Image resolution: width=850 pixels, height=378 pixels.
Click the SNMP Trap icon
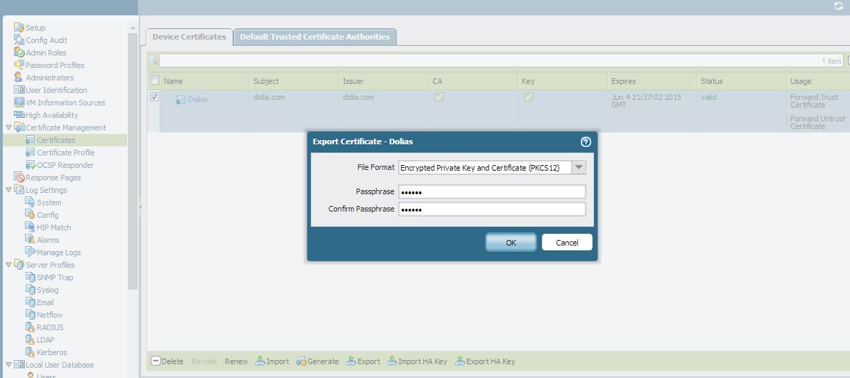click(30, 277)
